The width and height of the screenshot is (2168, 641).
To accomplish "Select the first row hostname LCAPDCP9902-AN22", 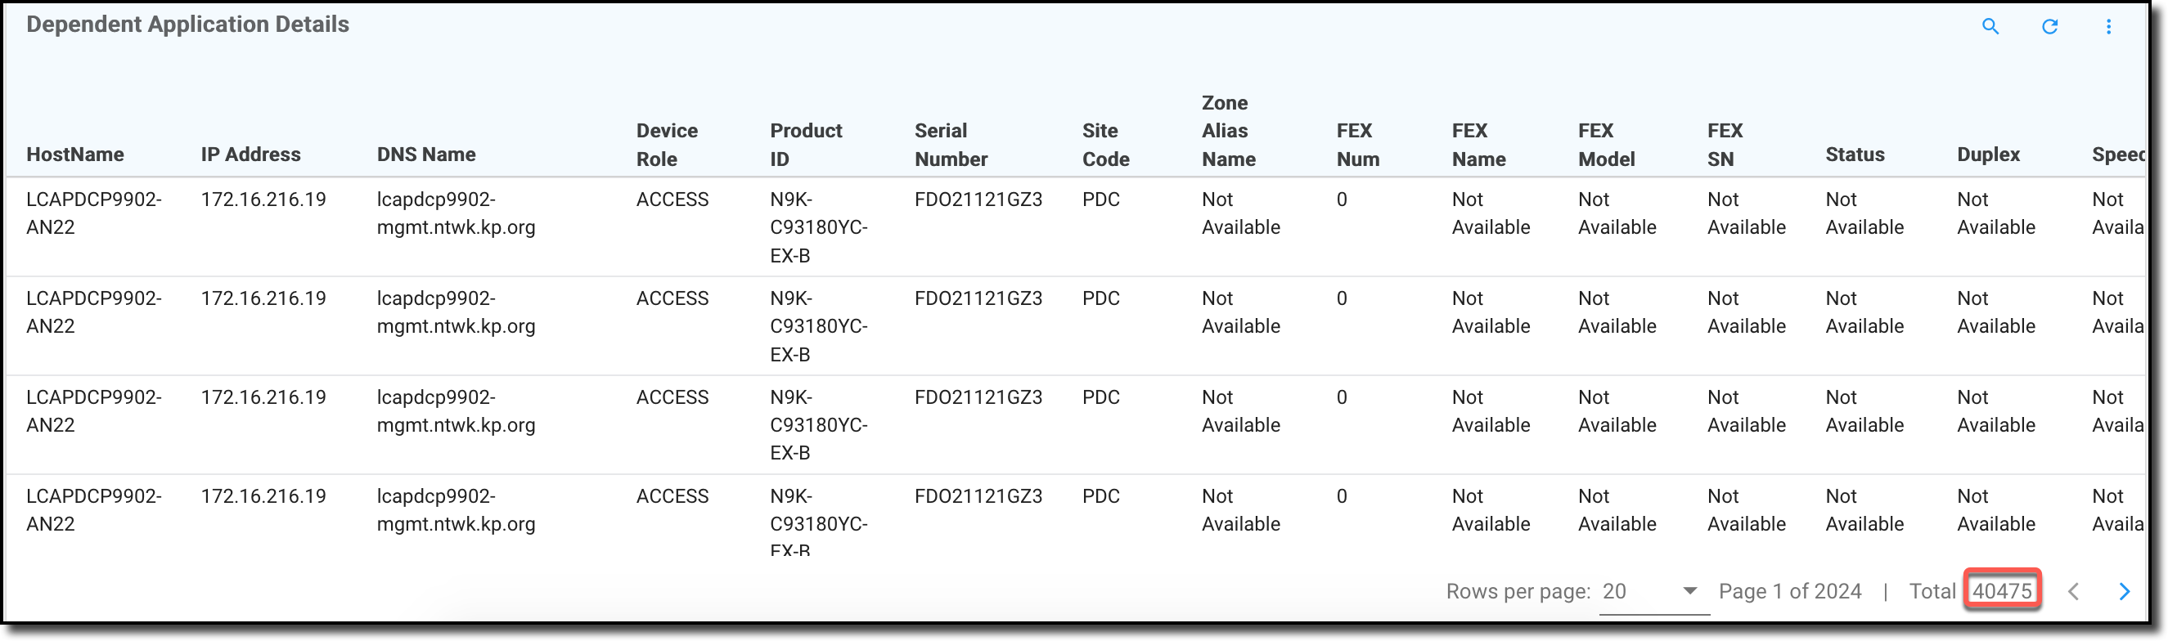I will point(93,213).
